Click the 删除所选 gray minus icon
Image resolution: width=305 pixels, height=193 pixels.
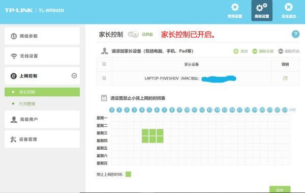[281, 51]
